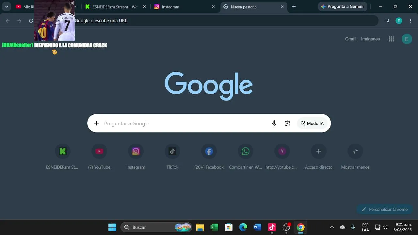Click Personalizar Chrome button
The image size is (418, 235).
tap(385, 209)
